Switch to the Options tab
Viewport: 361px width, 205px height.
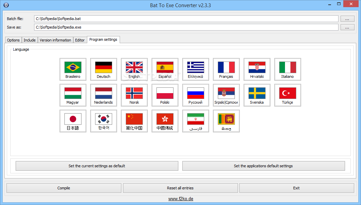pyautogui.click(x=13, y=40)
